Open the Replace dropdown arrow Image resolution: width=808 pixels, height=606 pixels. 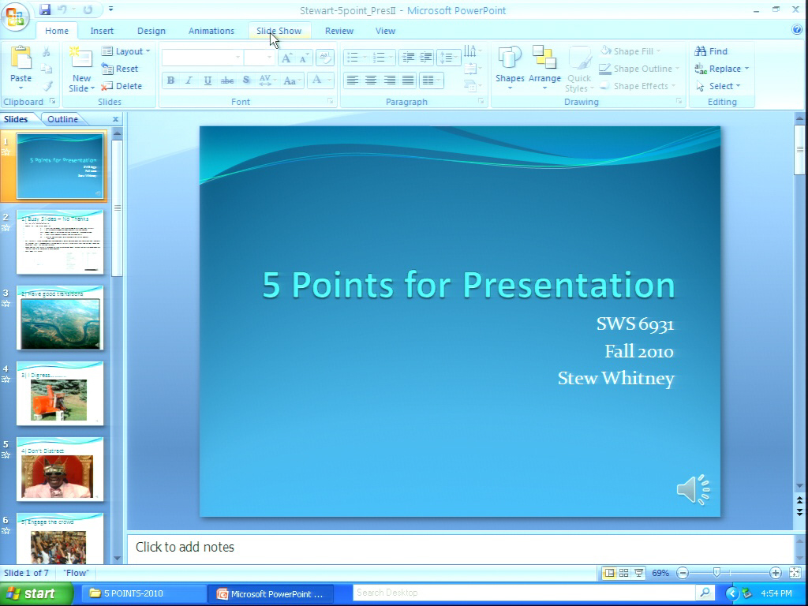click(746, 69)
